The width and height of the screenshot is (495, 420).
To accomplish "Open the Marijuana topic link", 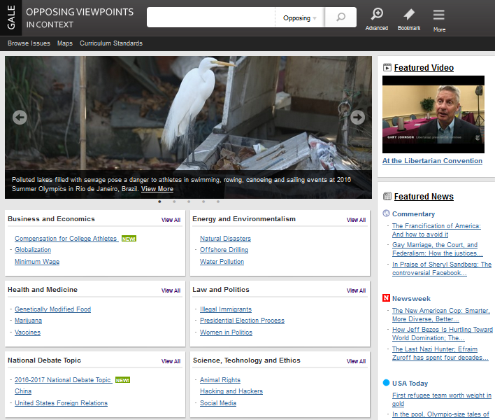I will click(28, 321).
